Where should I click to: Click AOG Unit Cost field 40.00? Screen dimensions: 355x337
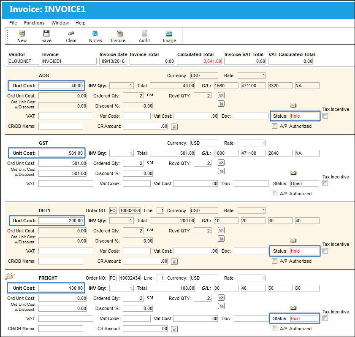[x=61, y=86]
